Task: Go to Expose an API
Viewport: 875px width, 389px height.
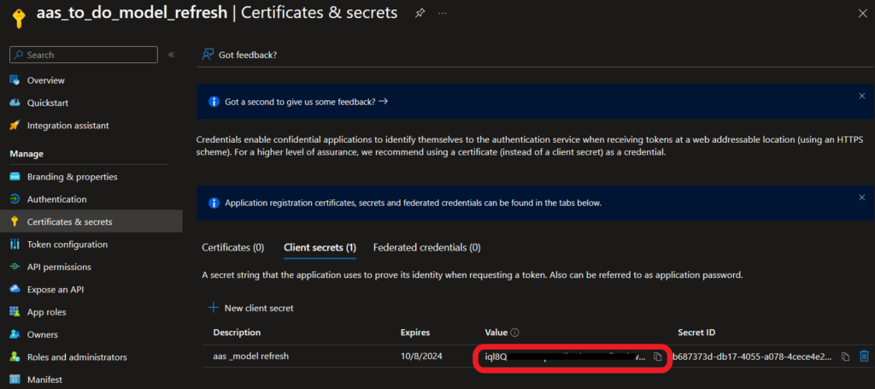Action: tap(56, 290)
